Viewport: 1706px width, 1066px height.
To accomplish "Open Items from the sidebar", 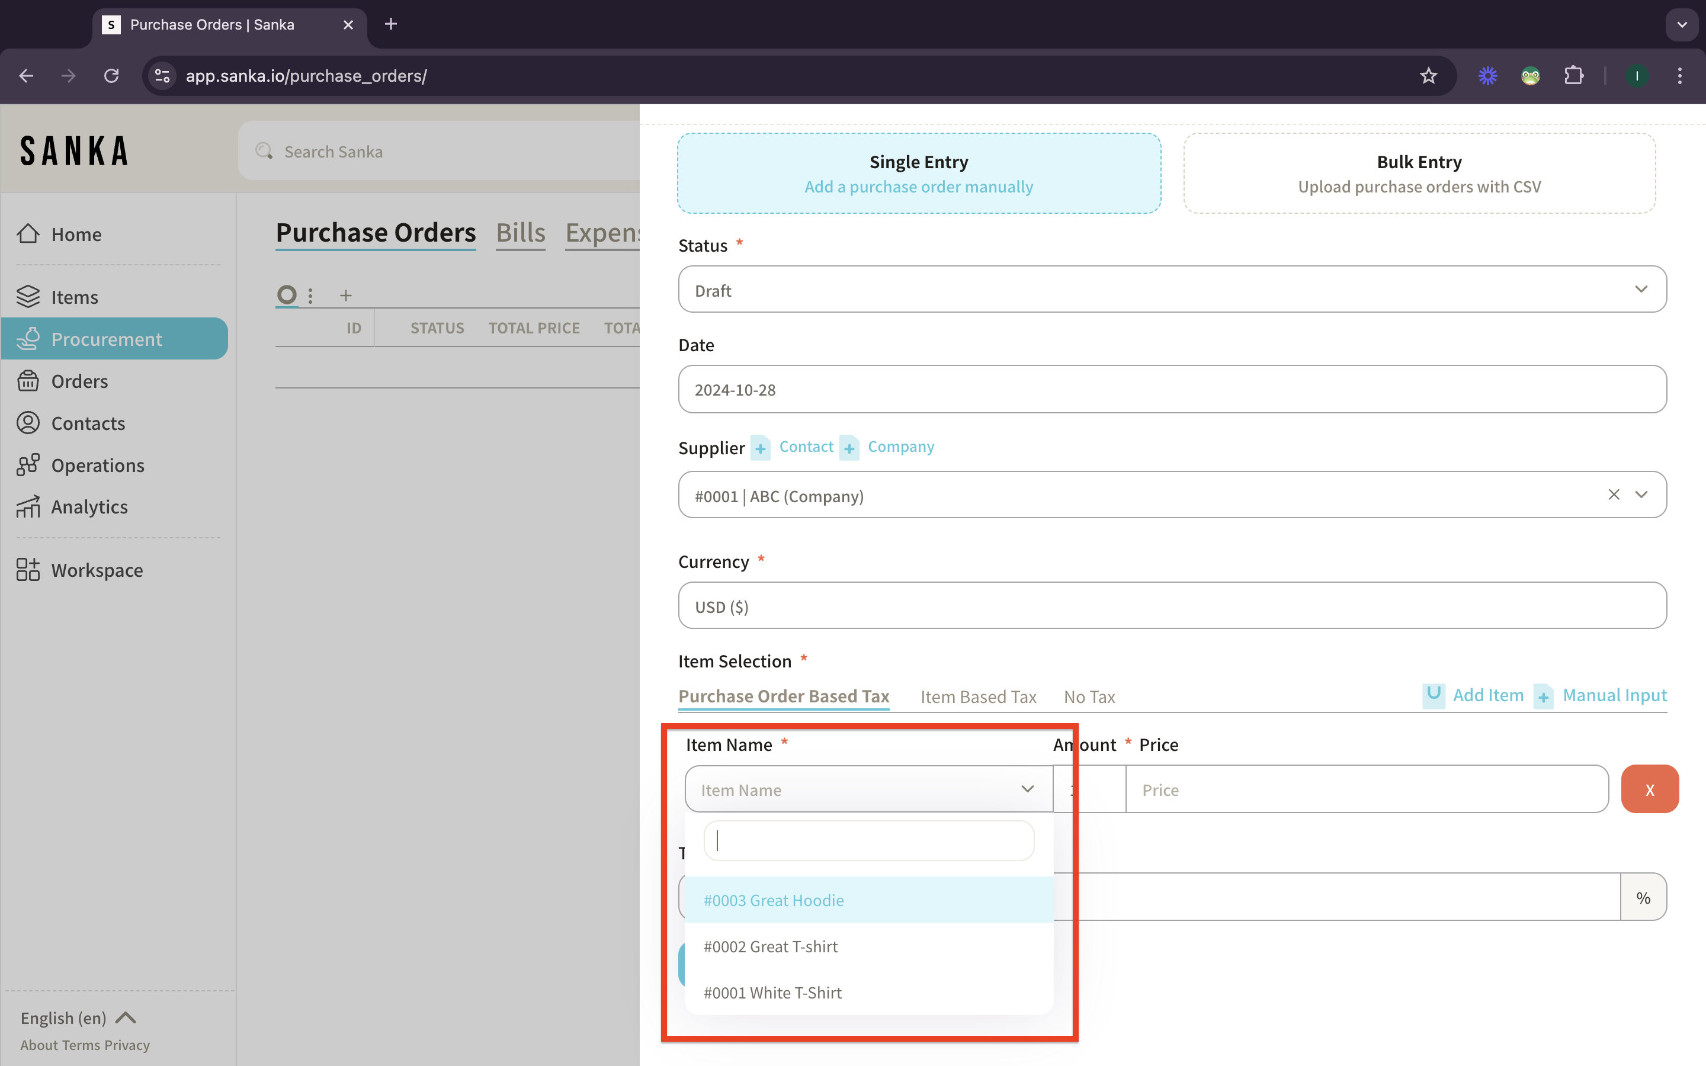I will point(74,297).
